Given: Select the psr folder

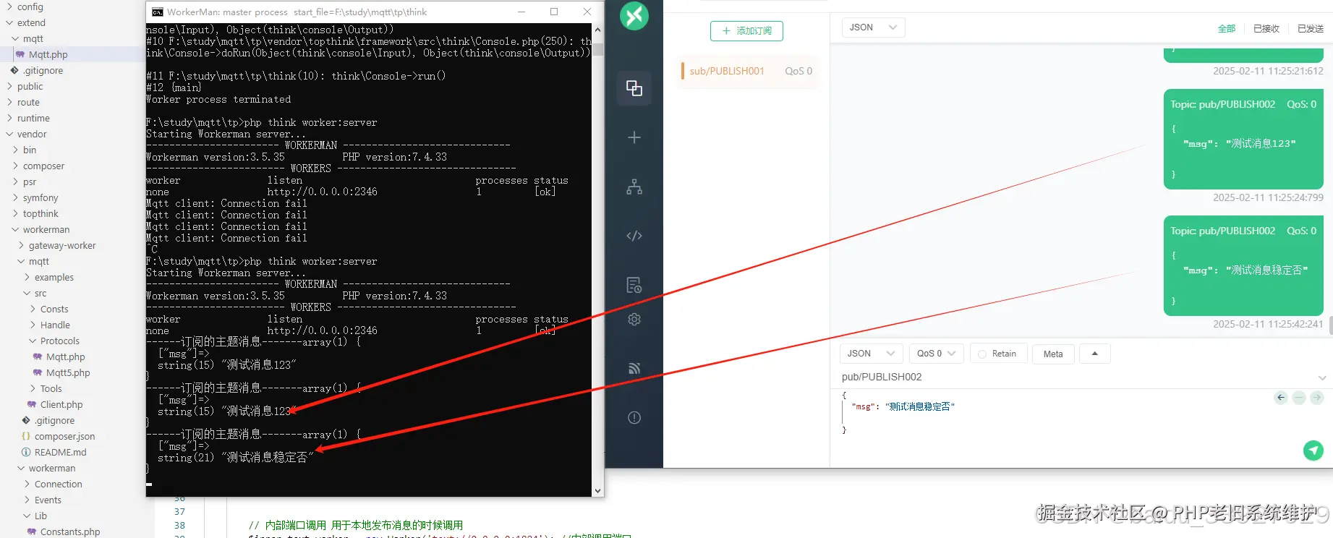Looking at the screenshot, I should [x=30, y=182].
